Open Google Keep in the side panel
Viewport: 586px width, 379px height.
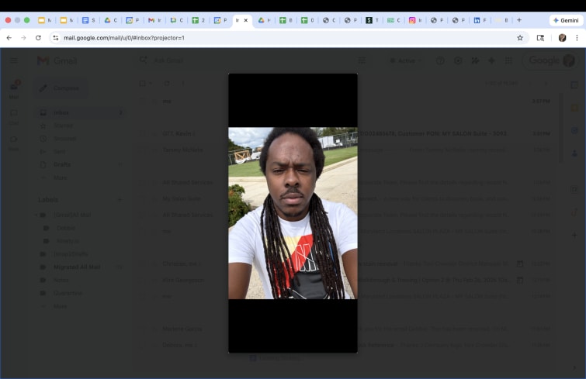[x=574, y=109]
